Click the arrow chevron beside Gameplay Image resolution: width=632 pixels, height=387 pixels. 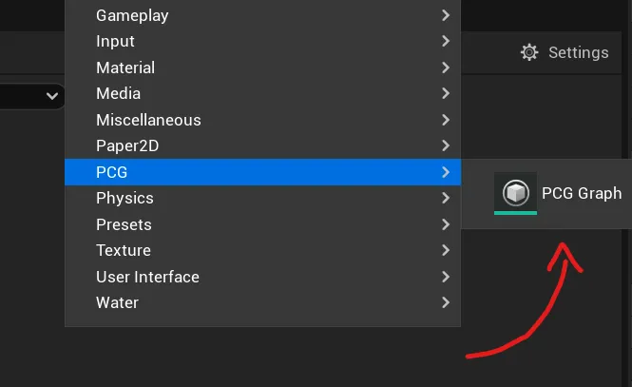pos(446,15)
